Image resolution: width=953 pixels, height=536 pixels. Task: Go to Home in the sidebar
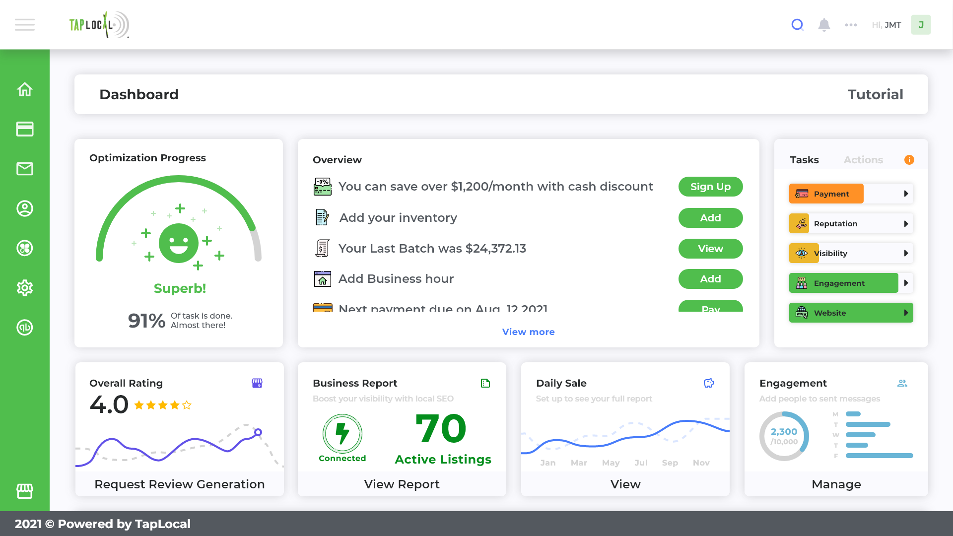25,89
